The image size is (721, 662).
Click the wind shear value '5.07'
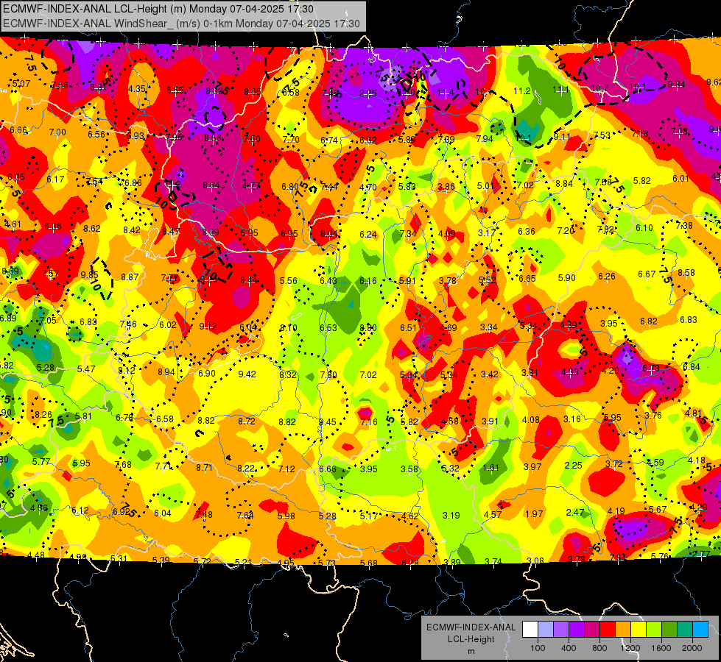(x=21, y=84)
